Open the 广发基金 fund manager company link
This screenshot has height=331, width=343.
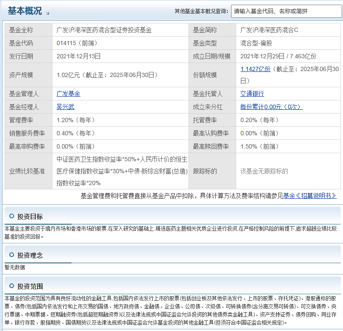click(68, 94)
